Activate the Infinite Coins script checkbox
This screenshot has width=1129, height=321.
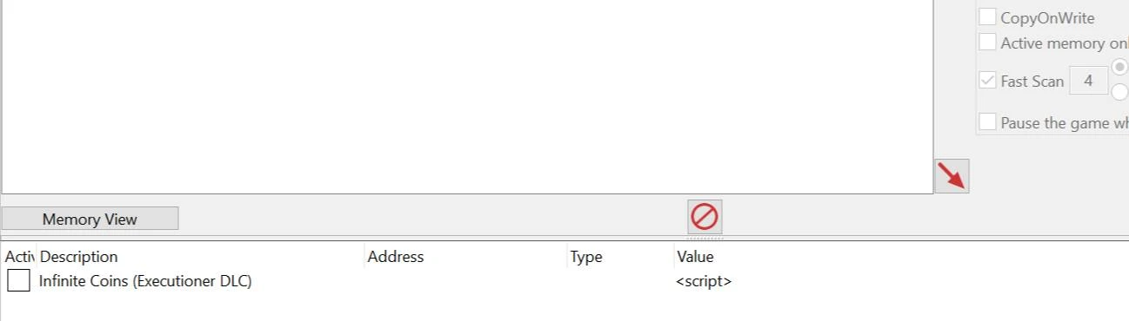tap(18, 281)
